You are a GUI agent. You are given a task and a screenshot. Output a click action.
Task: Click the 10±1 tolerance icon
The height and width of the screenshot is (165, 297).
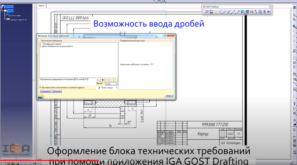click(x=269, y=12)
